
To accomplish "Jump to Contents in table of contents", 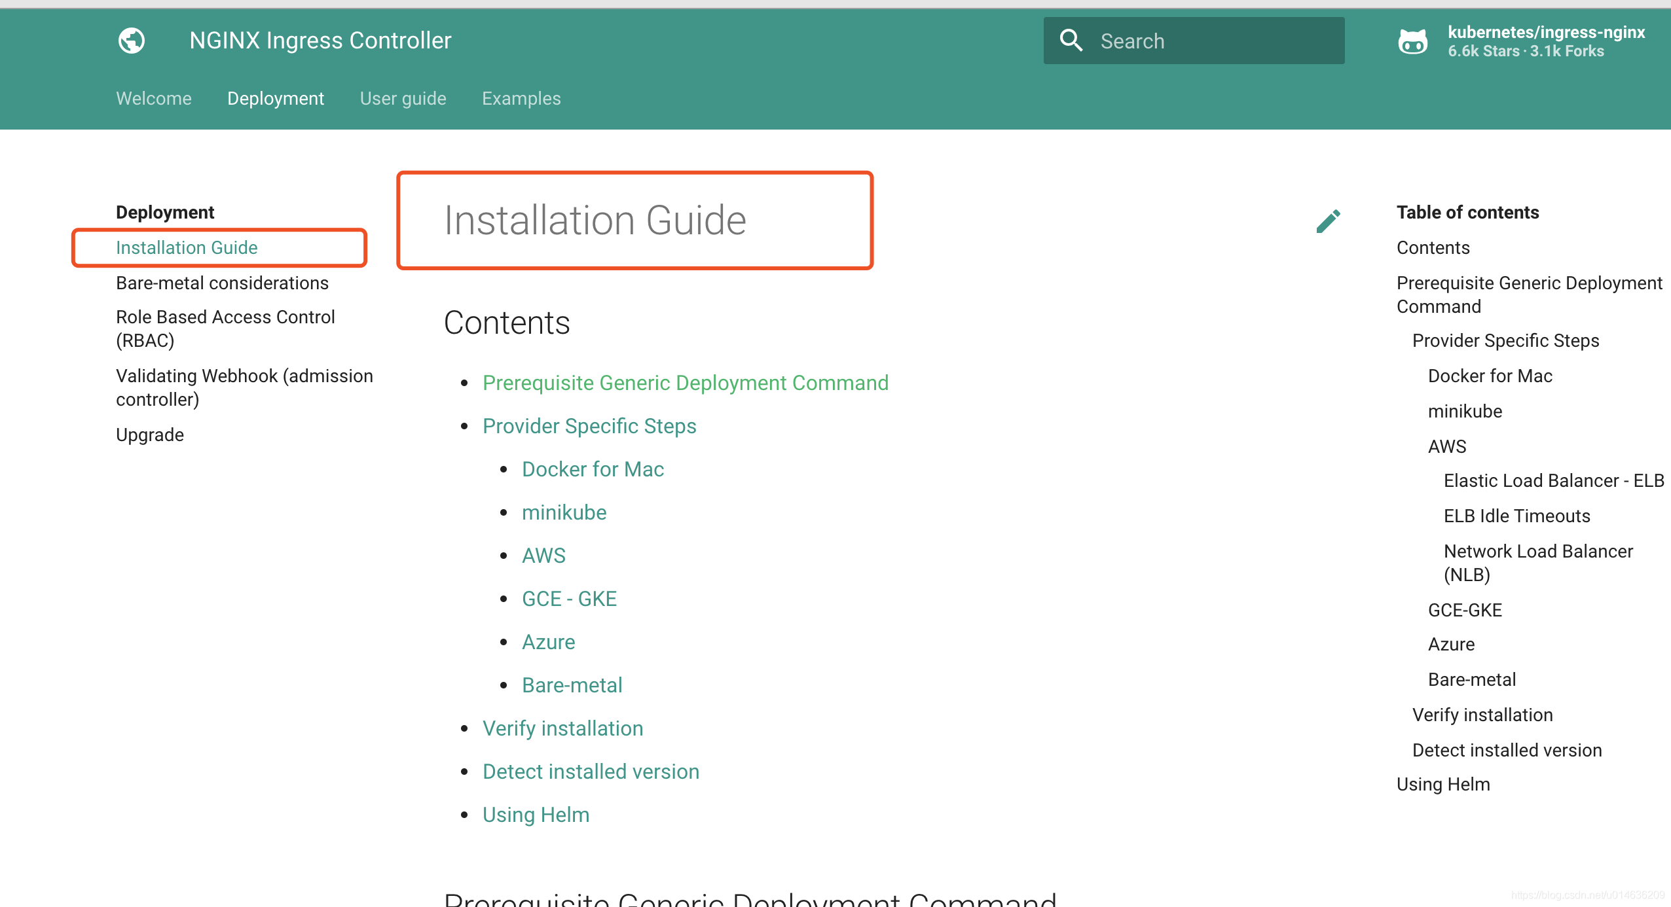I will point(1433,247).
